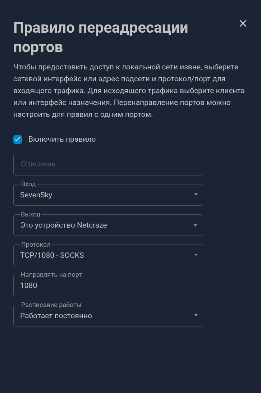Click the 'Включить правило' label text

pyautogui.click(x=62, y=140)
